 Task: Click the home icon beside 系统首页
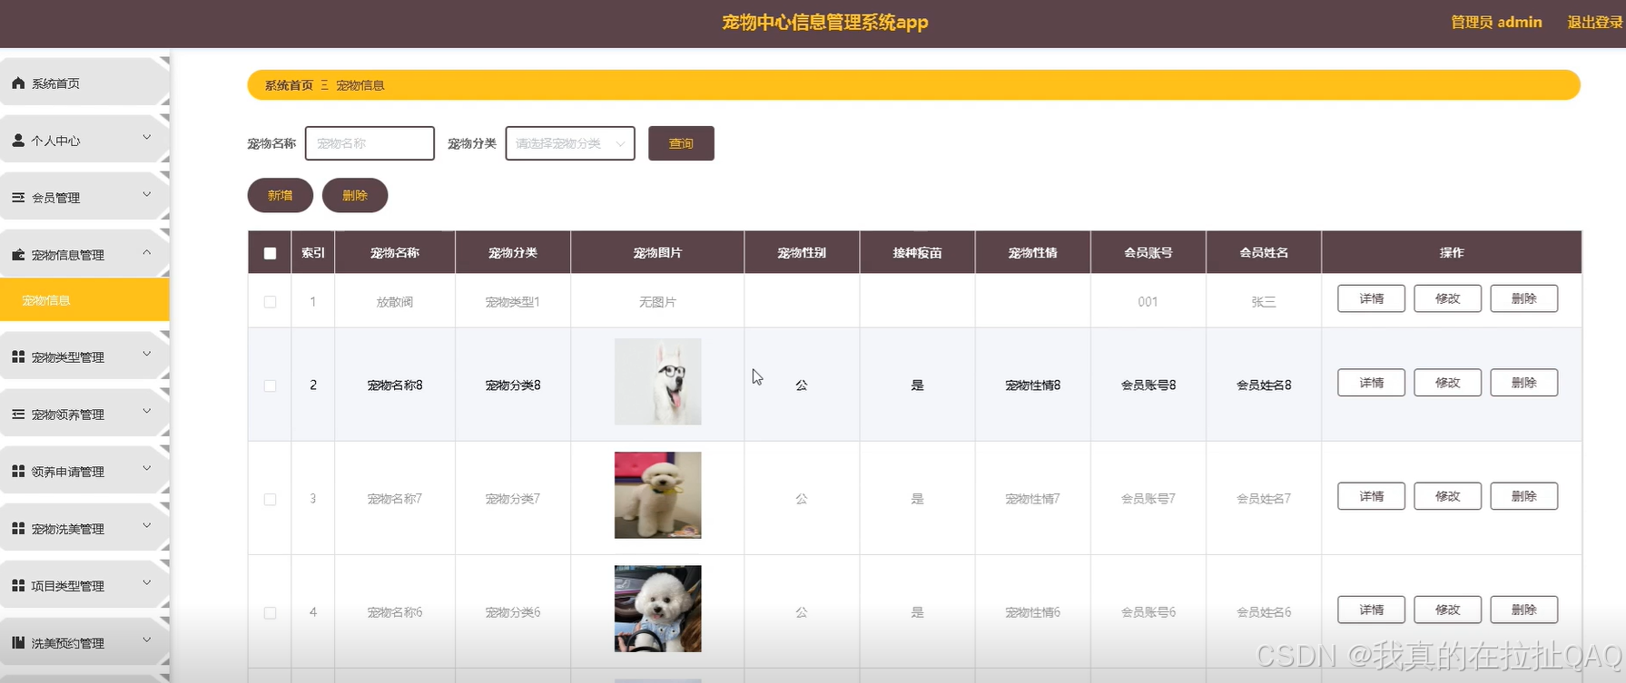tap(18, 83)
